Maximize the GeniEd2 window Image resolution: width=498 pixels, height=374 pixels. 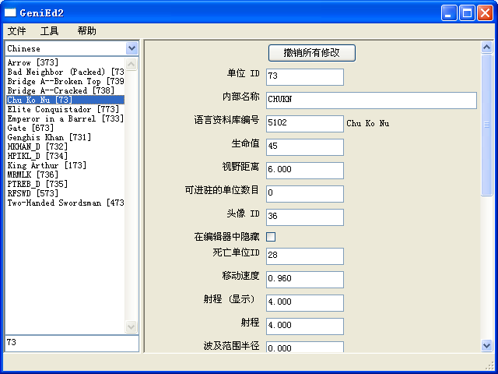(468, 12)
